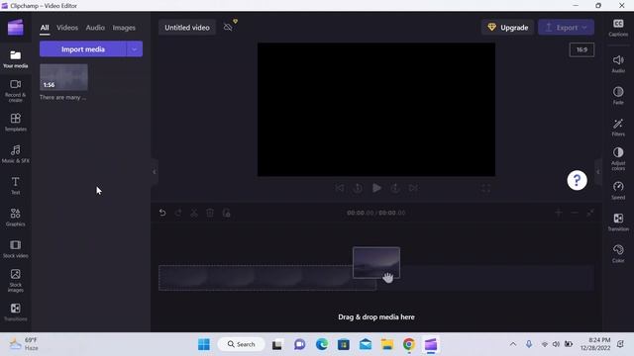Collapse the left media panel
The height and width of the screenshot is (356, 634).
point(155,172)
